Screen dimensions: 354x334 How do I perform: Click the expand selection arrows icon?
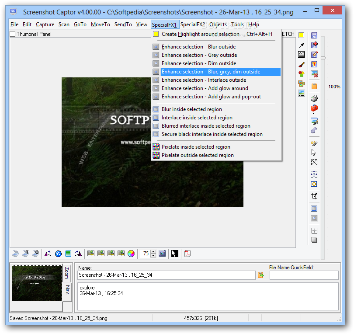click(314, 174)
